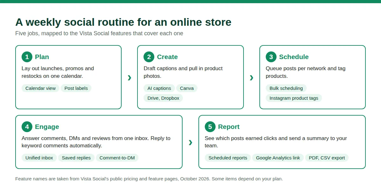The height and width of the screenshot is (195, 381).
Task: Select the "Comment-to-DM" chip
Action: (117, 158)
